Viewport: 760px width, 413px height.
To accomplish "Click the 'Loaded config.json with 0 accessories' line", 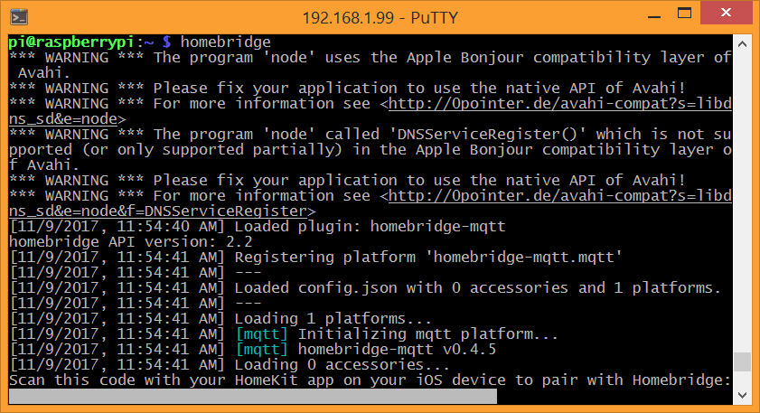I will (x=365, y=288).
